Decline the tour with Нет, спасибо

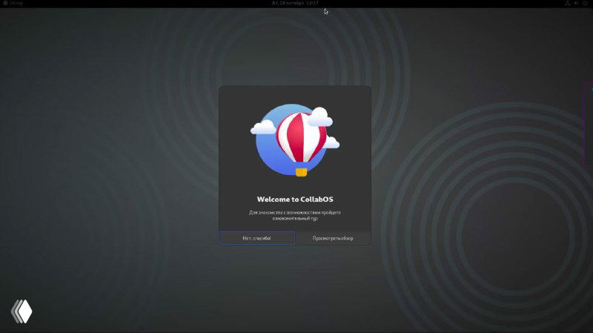[256, 238]
